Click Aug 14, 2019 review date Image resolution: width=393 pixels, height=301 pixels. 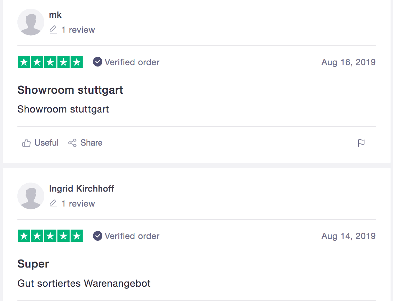click(x=348, y=236)
